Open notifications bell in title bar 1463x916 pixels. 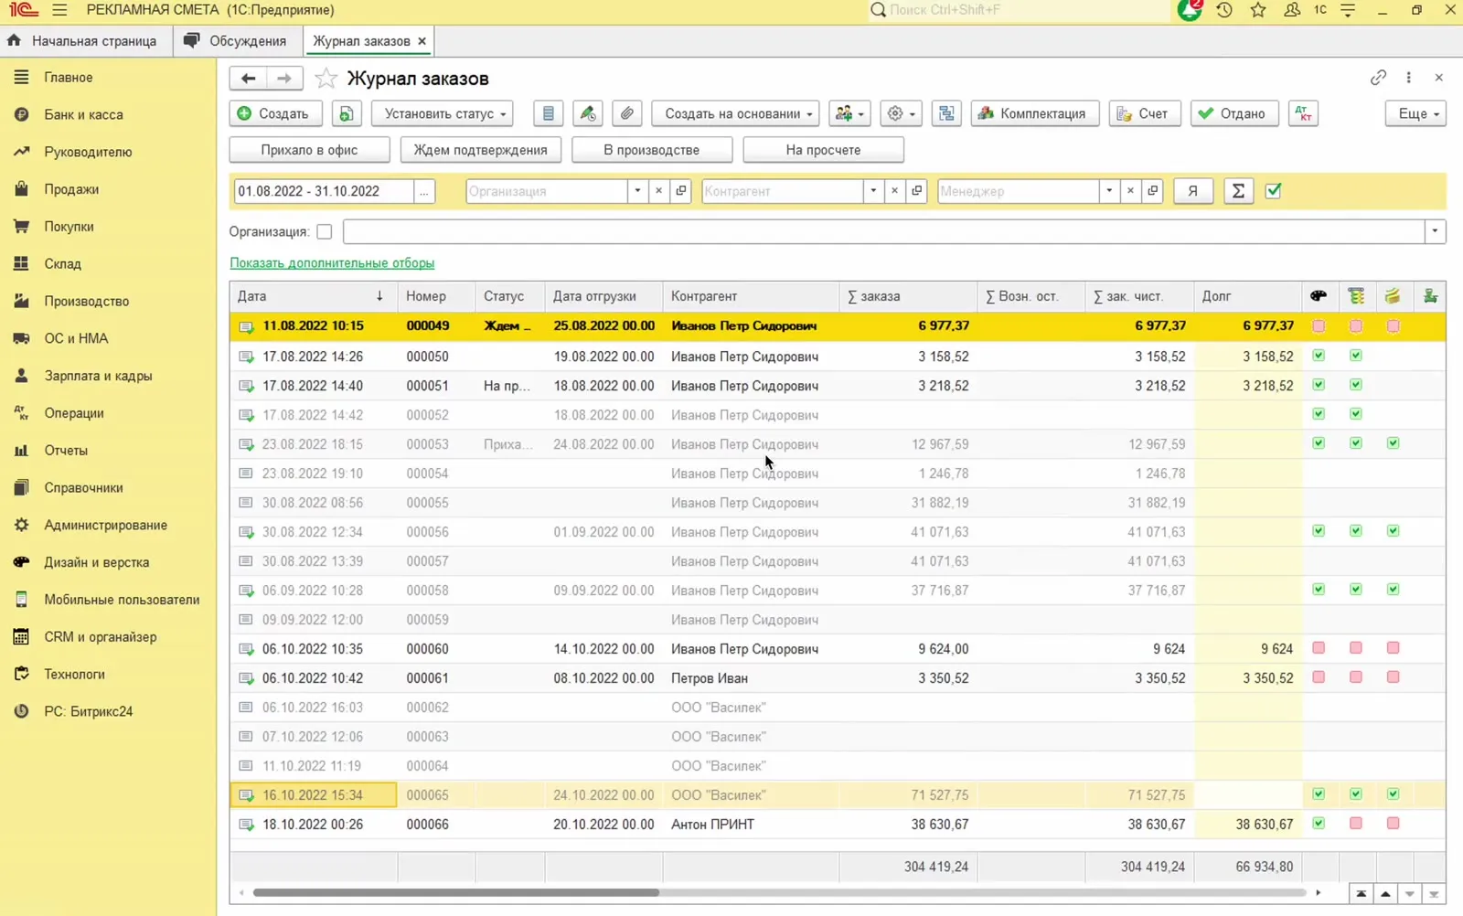[1189, 10]
